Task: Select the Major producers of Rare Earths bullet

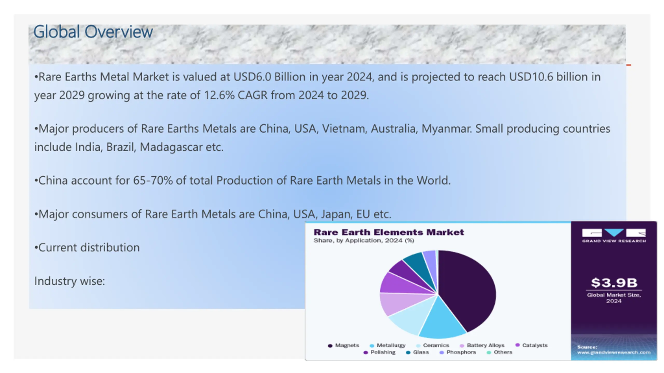Action: point(322,138)
